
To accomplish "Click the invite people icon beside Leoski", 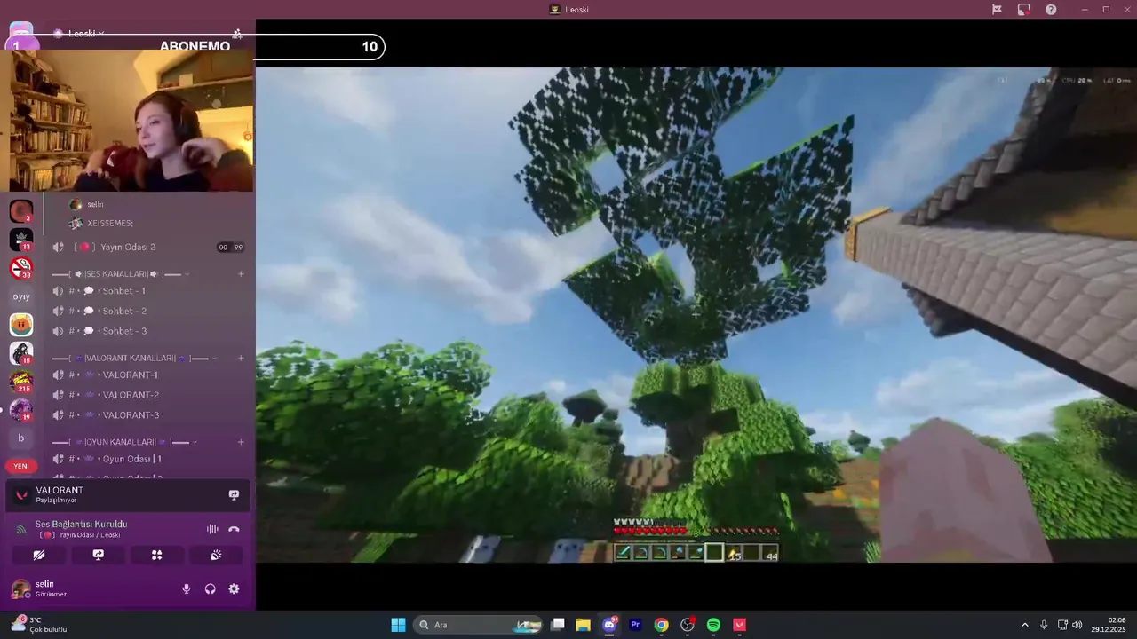I will click(x=237, y=34).
